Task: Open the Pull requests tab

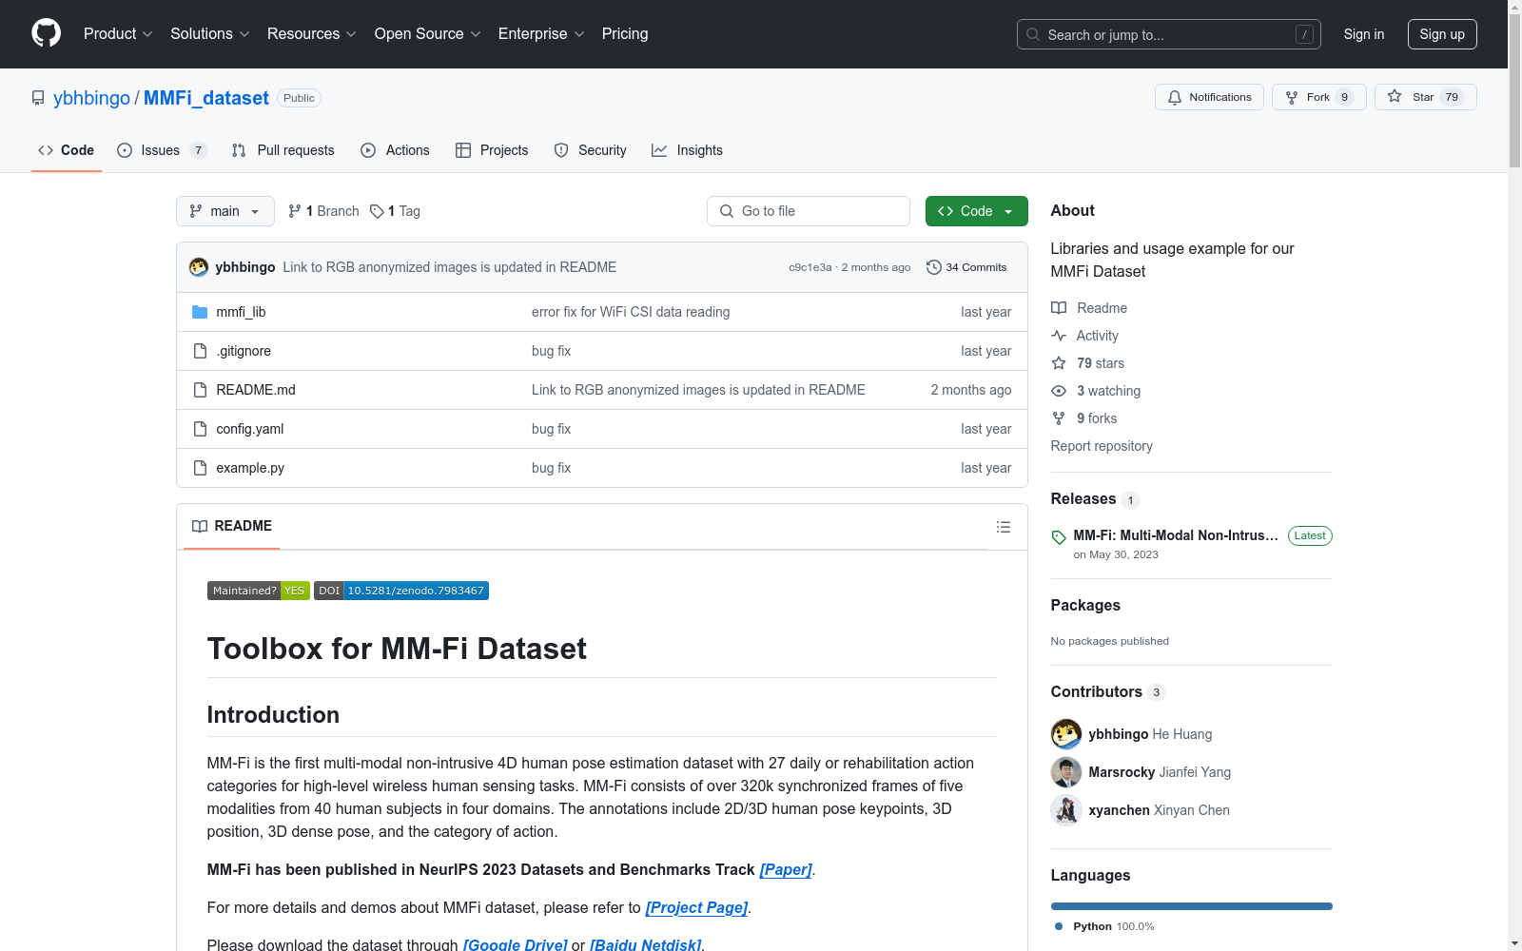Action: [x=283, y=150]
